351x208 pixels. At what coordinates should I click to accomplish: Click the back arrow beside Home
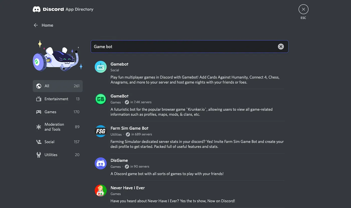[x=36, y=25]
